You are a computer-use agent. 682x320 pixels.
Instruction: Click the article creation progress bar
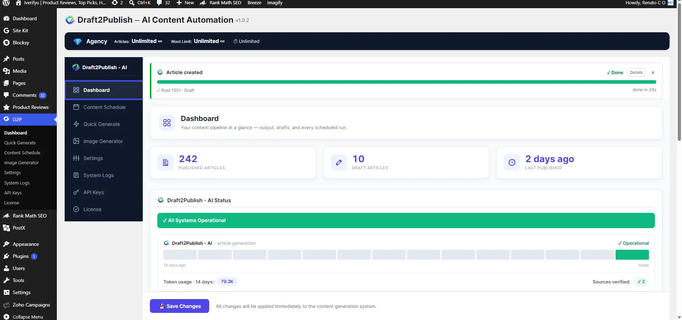coord(407,82)
